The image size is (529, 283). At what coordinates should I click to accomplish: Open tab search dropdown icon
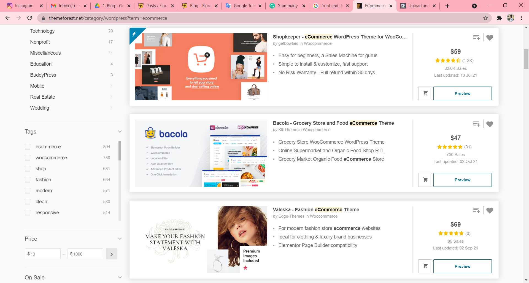(474, 6)
